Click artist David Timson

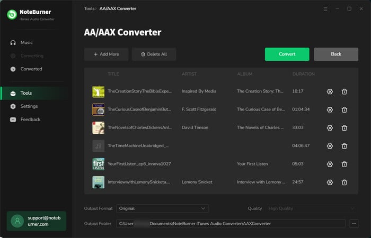(x=195, y=127)
